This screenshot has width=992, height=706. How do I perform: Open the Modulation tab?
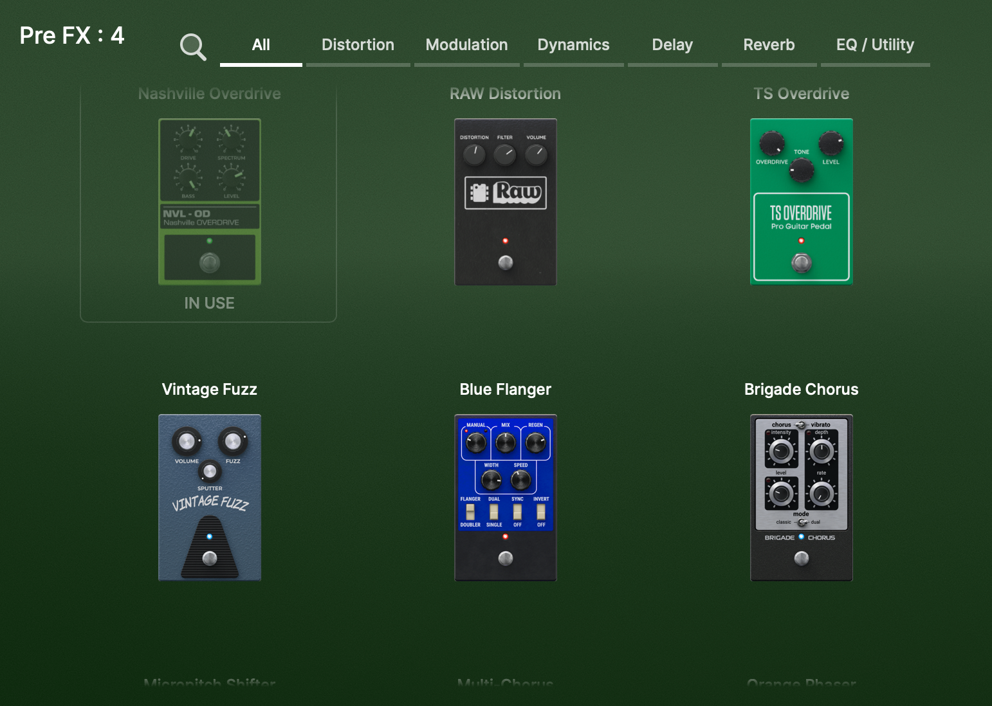point(466,45)
